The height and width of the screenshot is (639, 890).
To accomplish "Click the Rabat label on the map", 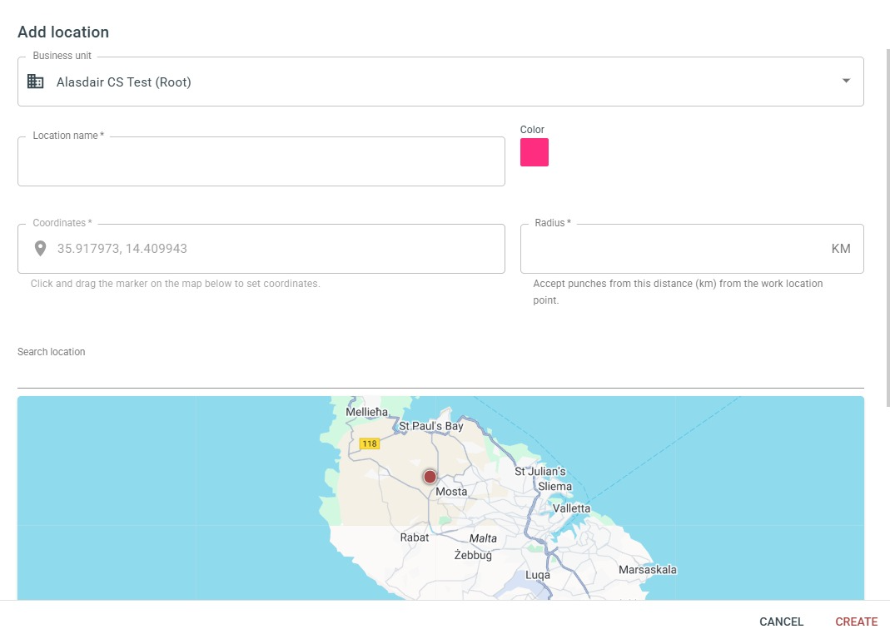I will (x=415, y=537).
